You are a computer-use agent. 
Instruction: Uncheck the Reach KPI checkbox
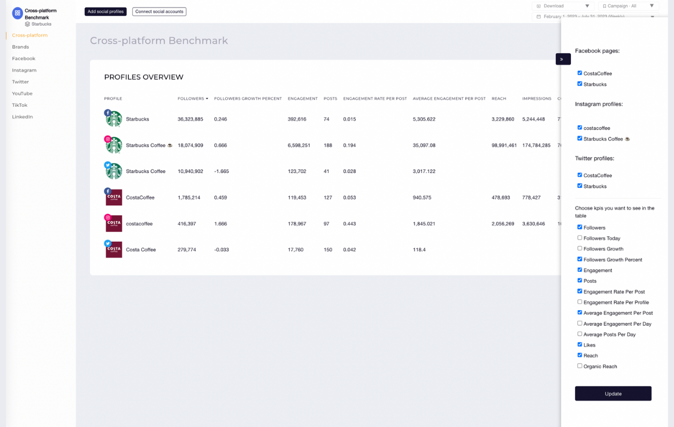(x=579, y=355)
